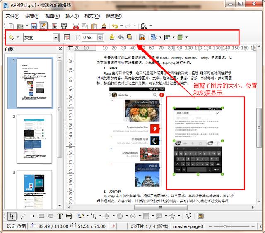Select the Text T tool

point(60,216)
